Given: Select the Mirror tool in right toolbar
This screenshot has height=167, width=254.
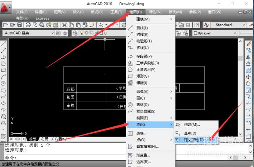Looking at the screenshot, I should (x=248, y=57).
